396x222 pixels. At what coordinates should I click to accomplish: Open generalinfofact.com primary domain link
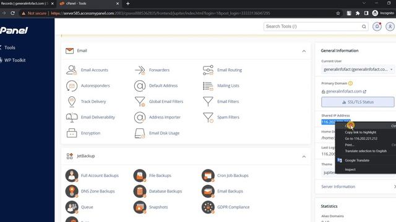click(x=344, y=91)
